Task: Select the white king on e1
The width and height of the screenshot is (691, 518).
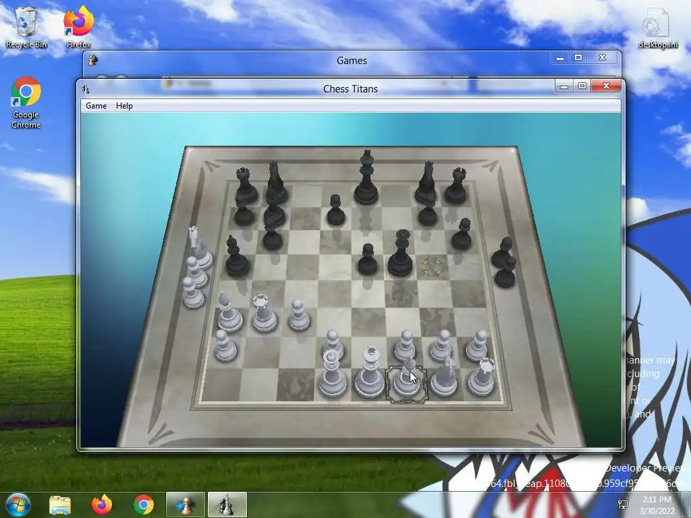Action: (370, 374)
